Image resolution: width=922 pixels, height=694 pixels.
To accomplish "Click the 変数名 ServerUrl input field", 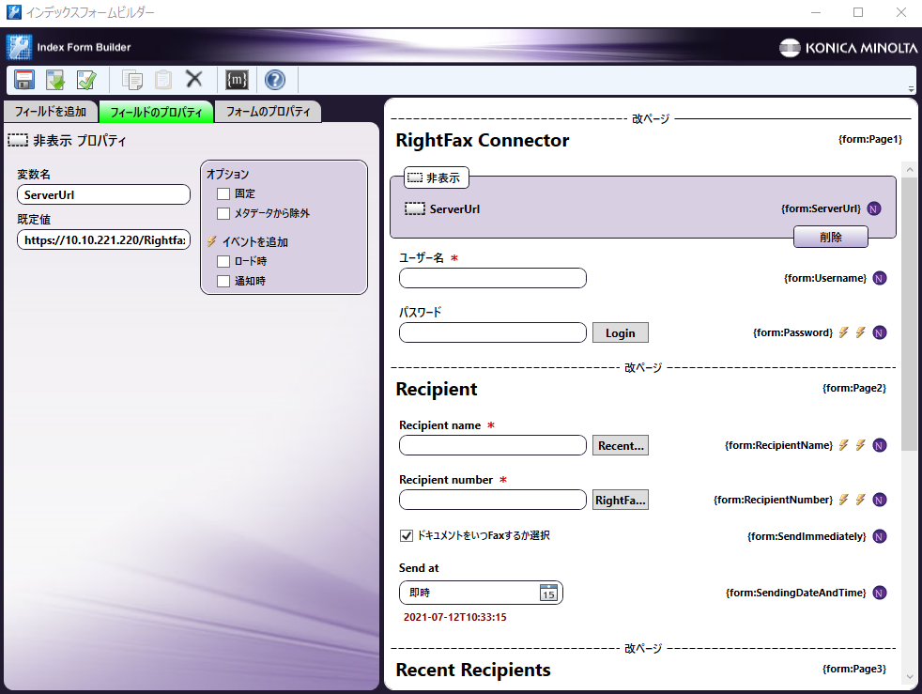I will click(x=103, y=194).
